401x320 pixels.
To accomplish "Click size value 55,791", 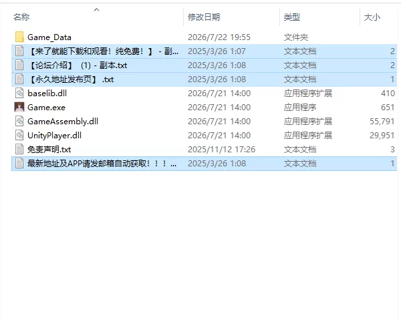I will (382, 122).
